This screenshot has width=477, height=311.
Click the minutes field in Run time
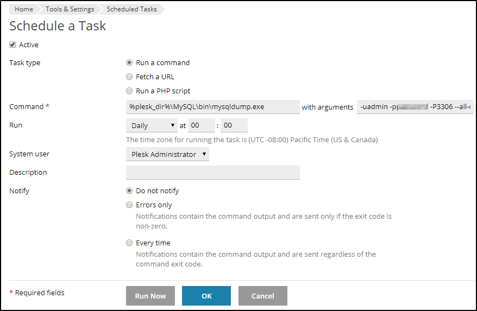tap(234, 125)
